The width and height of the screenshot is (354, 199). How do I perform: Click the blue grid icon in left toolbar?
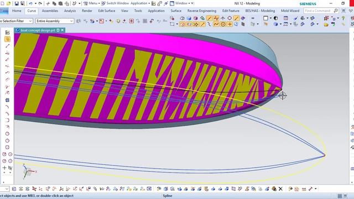[x=7, y=100]
